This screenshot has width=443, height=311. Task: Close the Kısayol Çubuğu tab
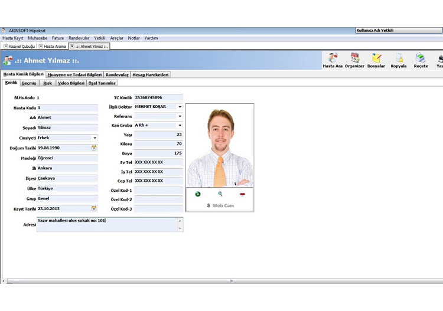click(6, 46)
